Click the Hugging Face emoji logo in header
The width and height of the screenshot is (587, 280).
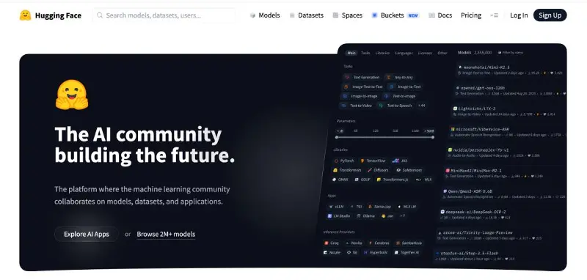point(26,15)
